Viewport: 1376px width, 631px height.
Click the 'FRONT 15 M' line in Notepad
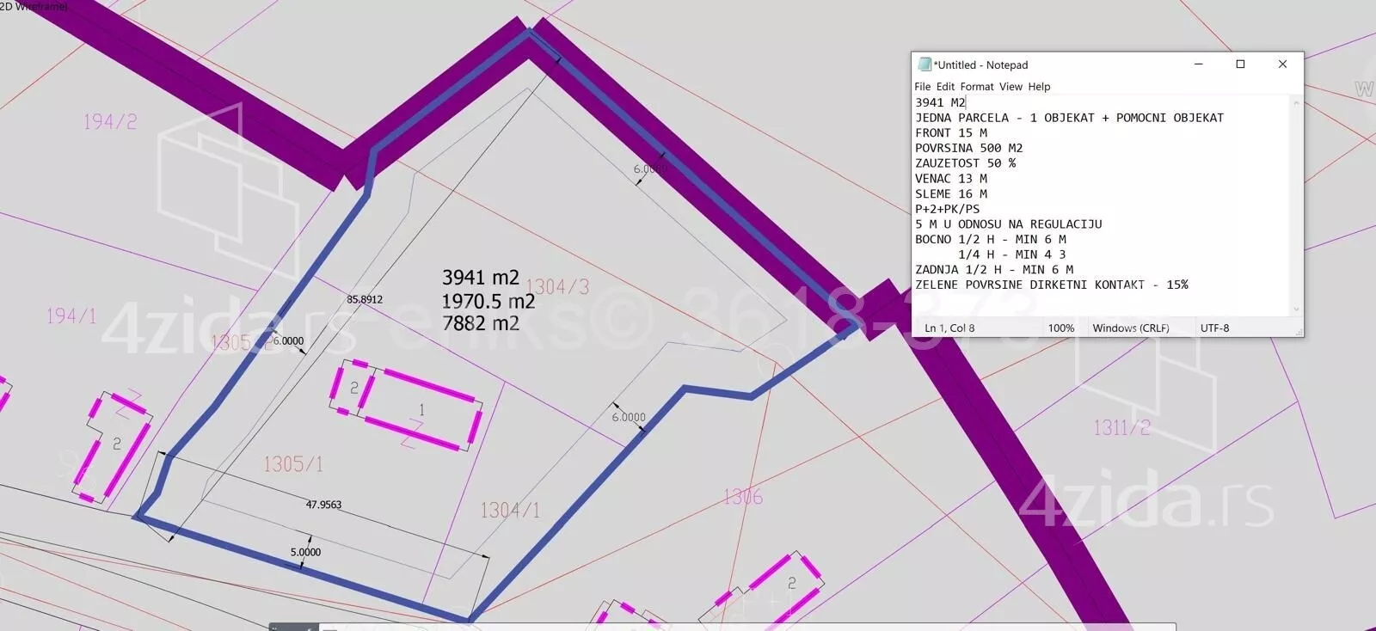pyautogui.click(x=951, y=133)
